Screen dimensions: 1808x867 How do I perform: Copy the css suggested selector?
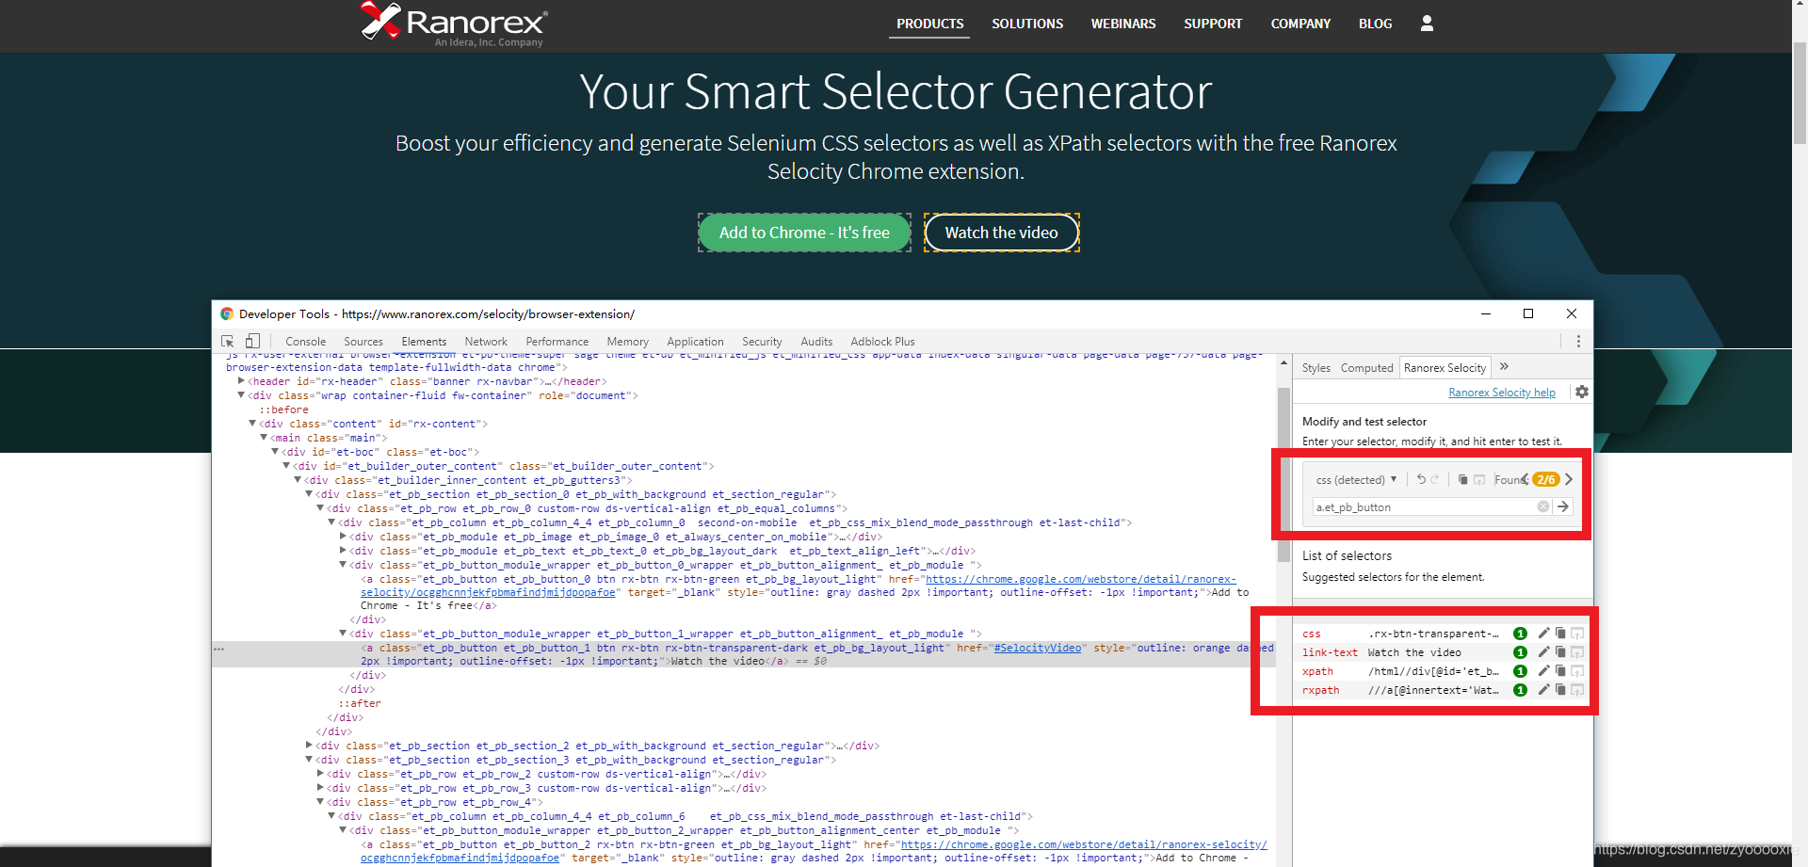[x=1560, y=634]
